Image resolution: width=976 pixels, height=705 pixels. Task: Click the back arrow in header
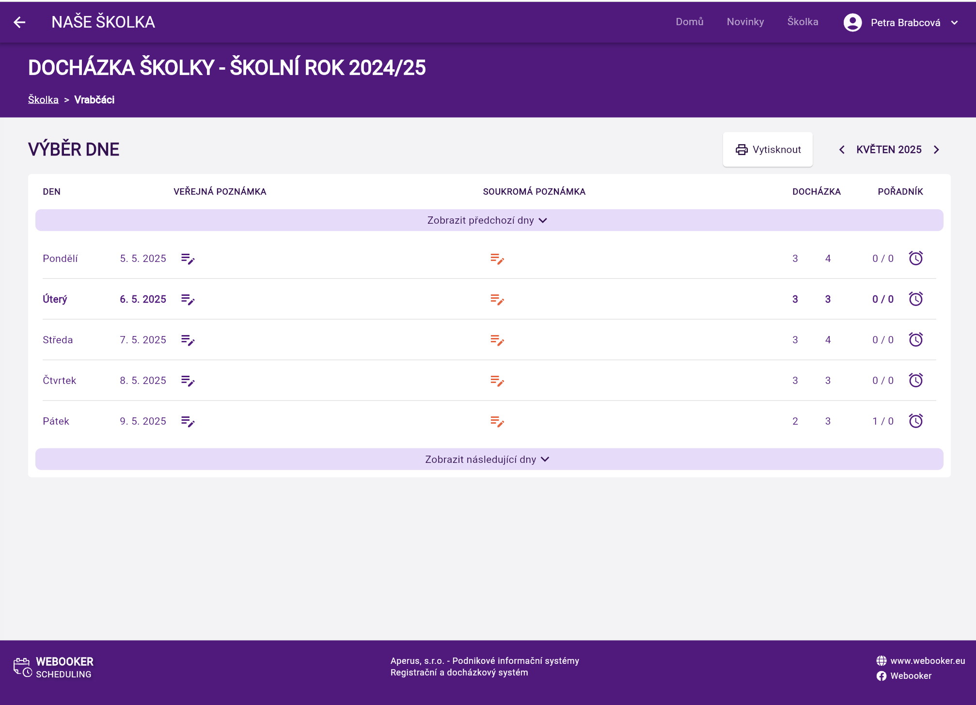(19, 22)
